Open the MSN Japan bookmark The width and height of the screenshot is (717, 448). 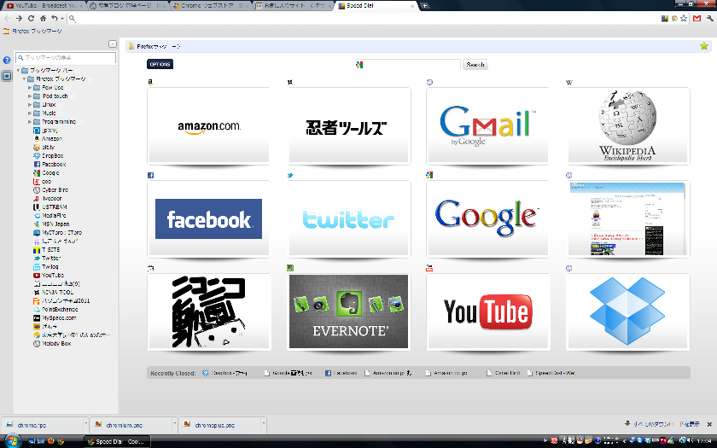(51, 224)
